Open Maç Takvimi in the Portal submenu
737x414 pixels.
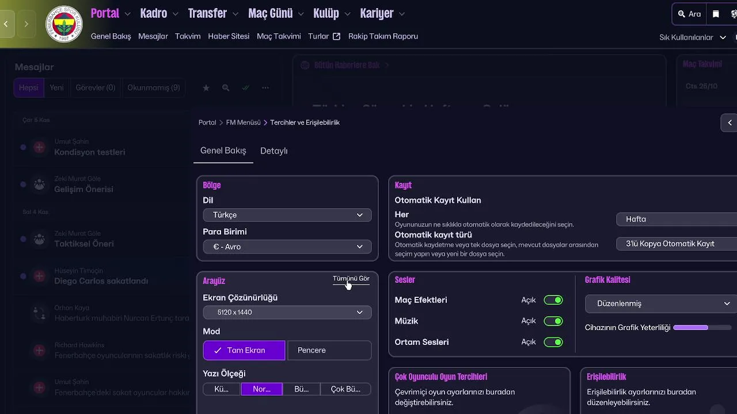click(x=279, y=36)
